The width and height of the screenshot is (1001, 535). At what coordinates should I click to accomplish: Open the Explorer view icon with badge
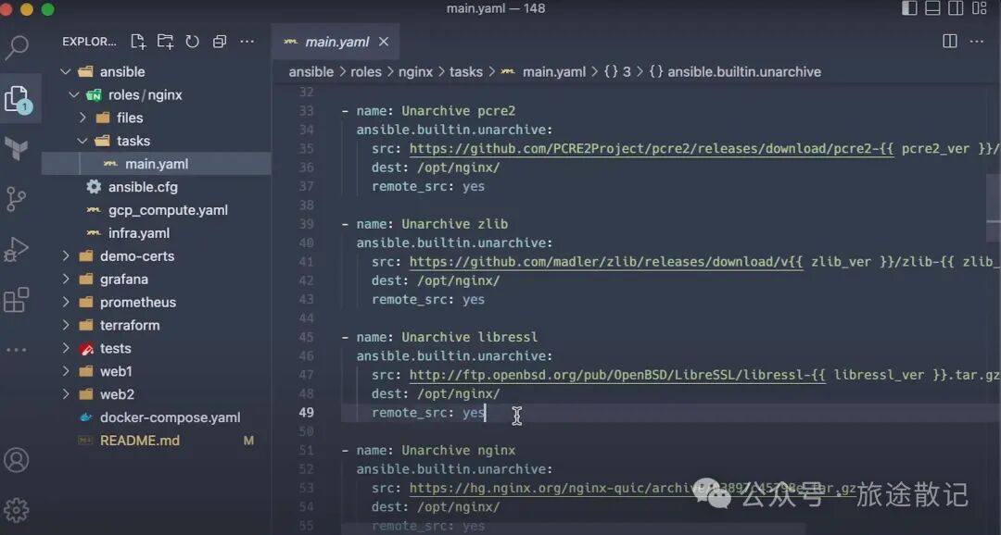click(17, 99)
